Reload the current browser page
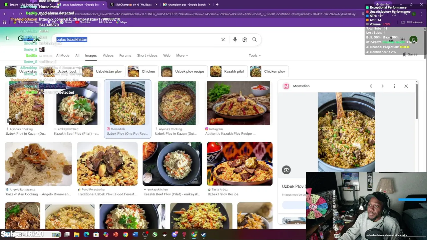 coord(21,14)
